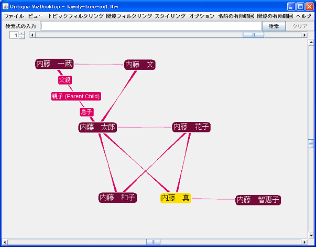Open the スタイリング menu
The image size is (316, 247).
pos(170,16)
